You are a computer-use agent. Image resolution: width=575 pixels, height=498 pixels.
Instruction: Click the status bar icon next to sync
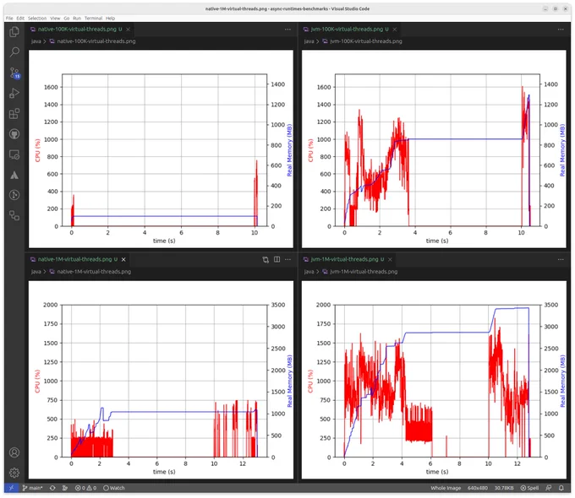65,488
